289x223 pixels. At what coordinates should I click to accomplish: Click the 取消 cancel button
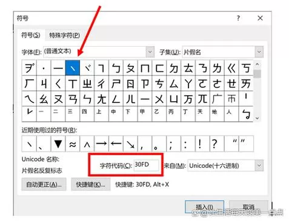[248, 207]
